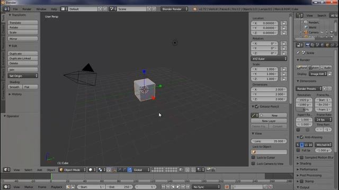The image size is (339, 190).
Task: Lock the Rotation Z value
Action: 284,53
